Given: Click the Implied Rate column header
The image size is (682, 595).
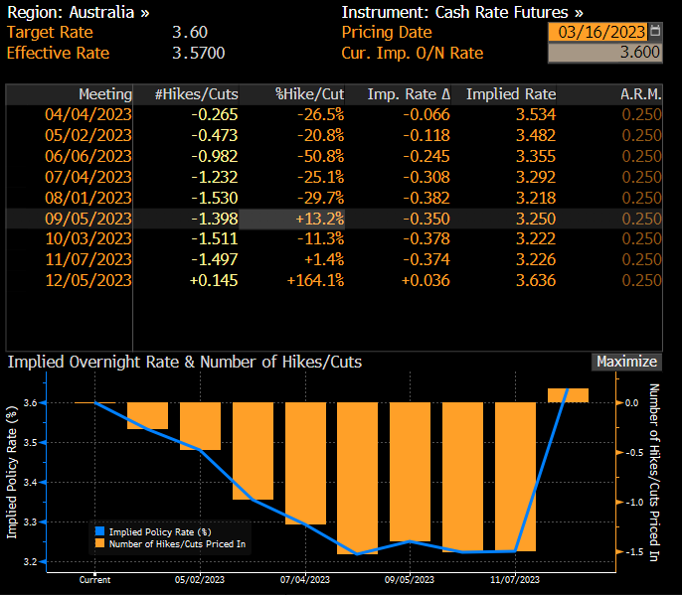Looking at the screenshot, I should [511, 94].
